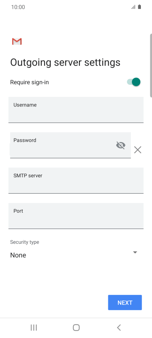Open recent apps navigation icon

pos(34,328)
